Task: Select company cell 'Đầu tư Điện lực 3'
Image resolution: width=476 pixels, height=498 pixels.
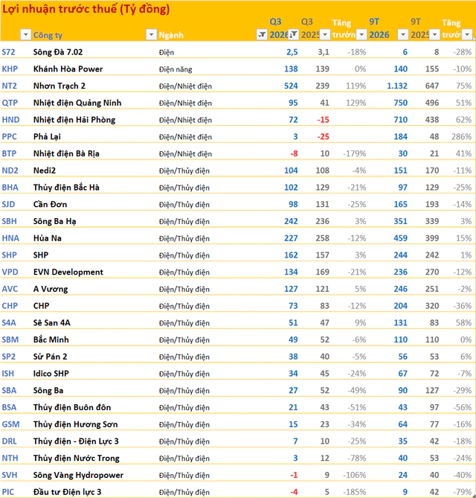Action: pos(67,492)
